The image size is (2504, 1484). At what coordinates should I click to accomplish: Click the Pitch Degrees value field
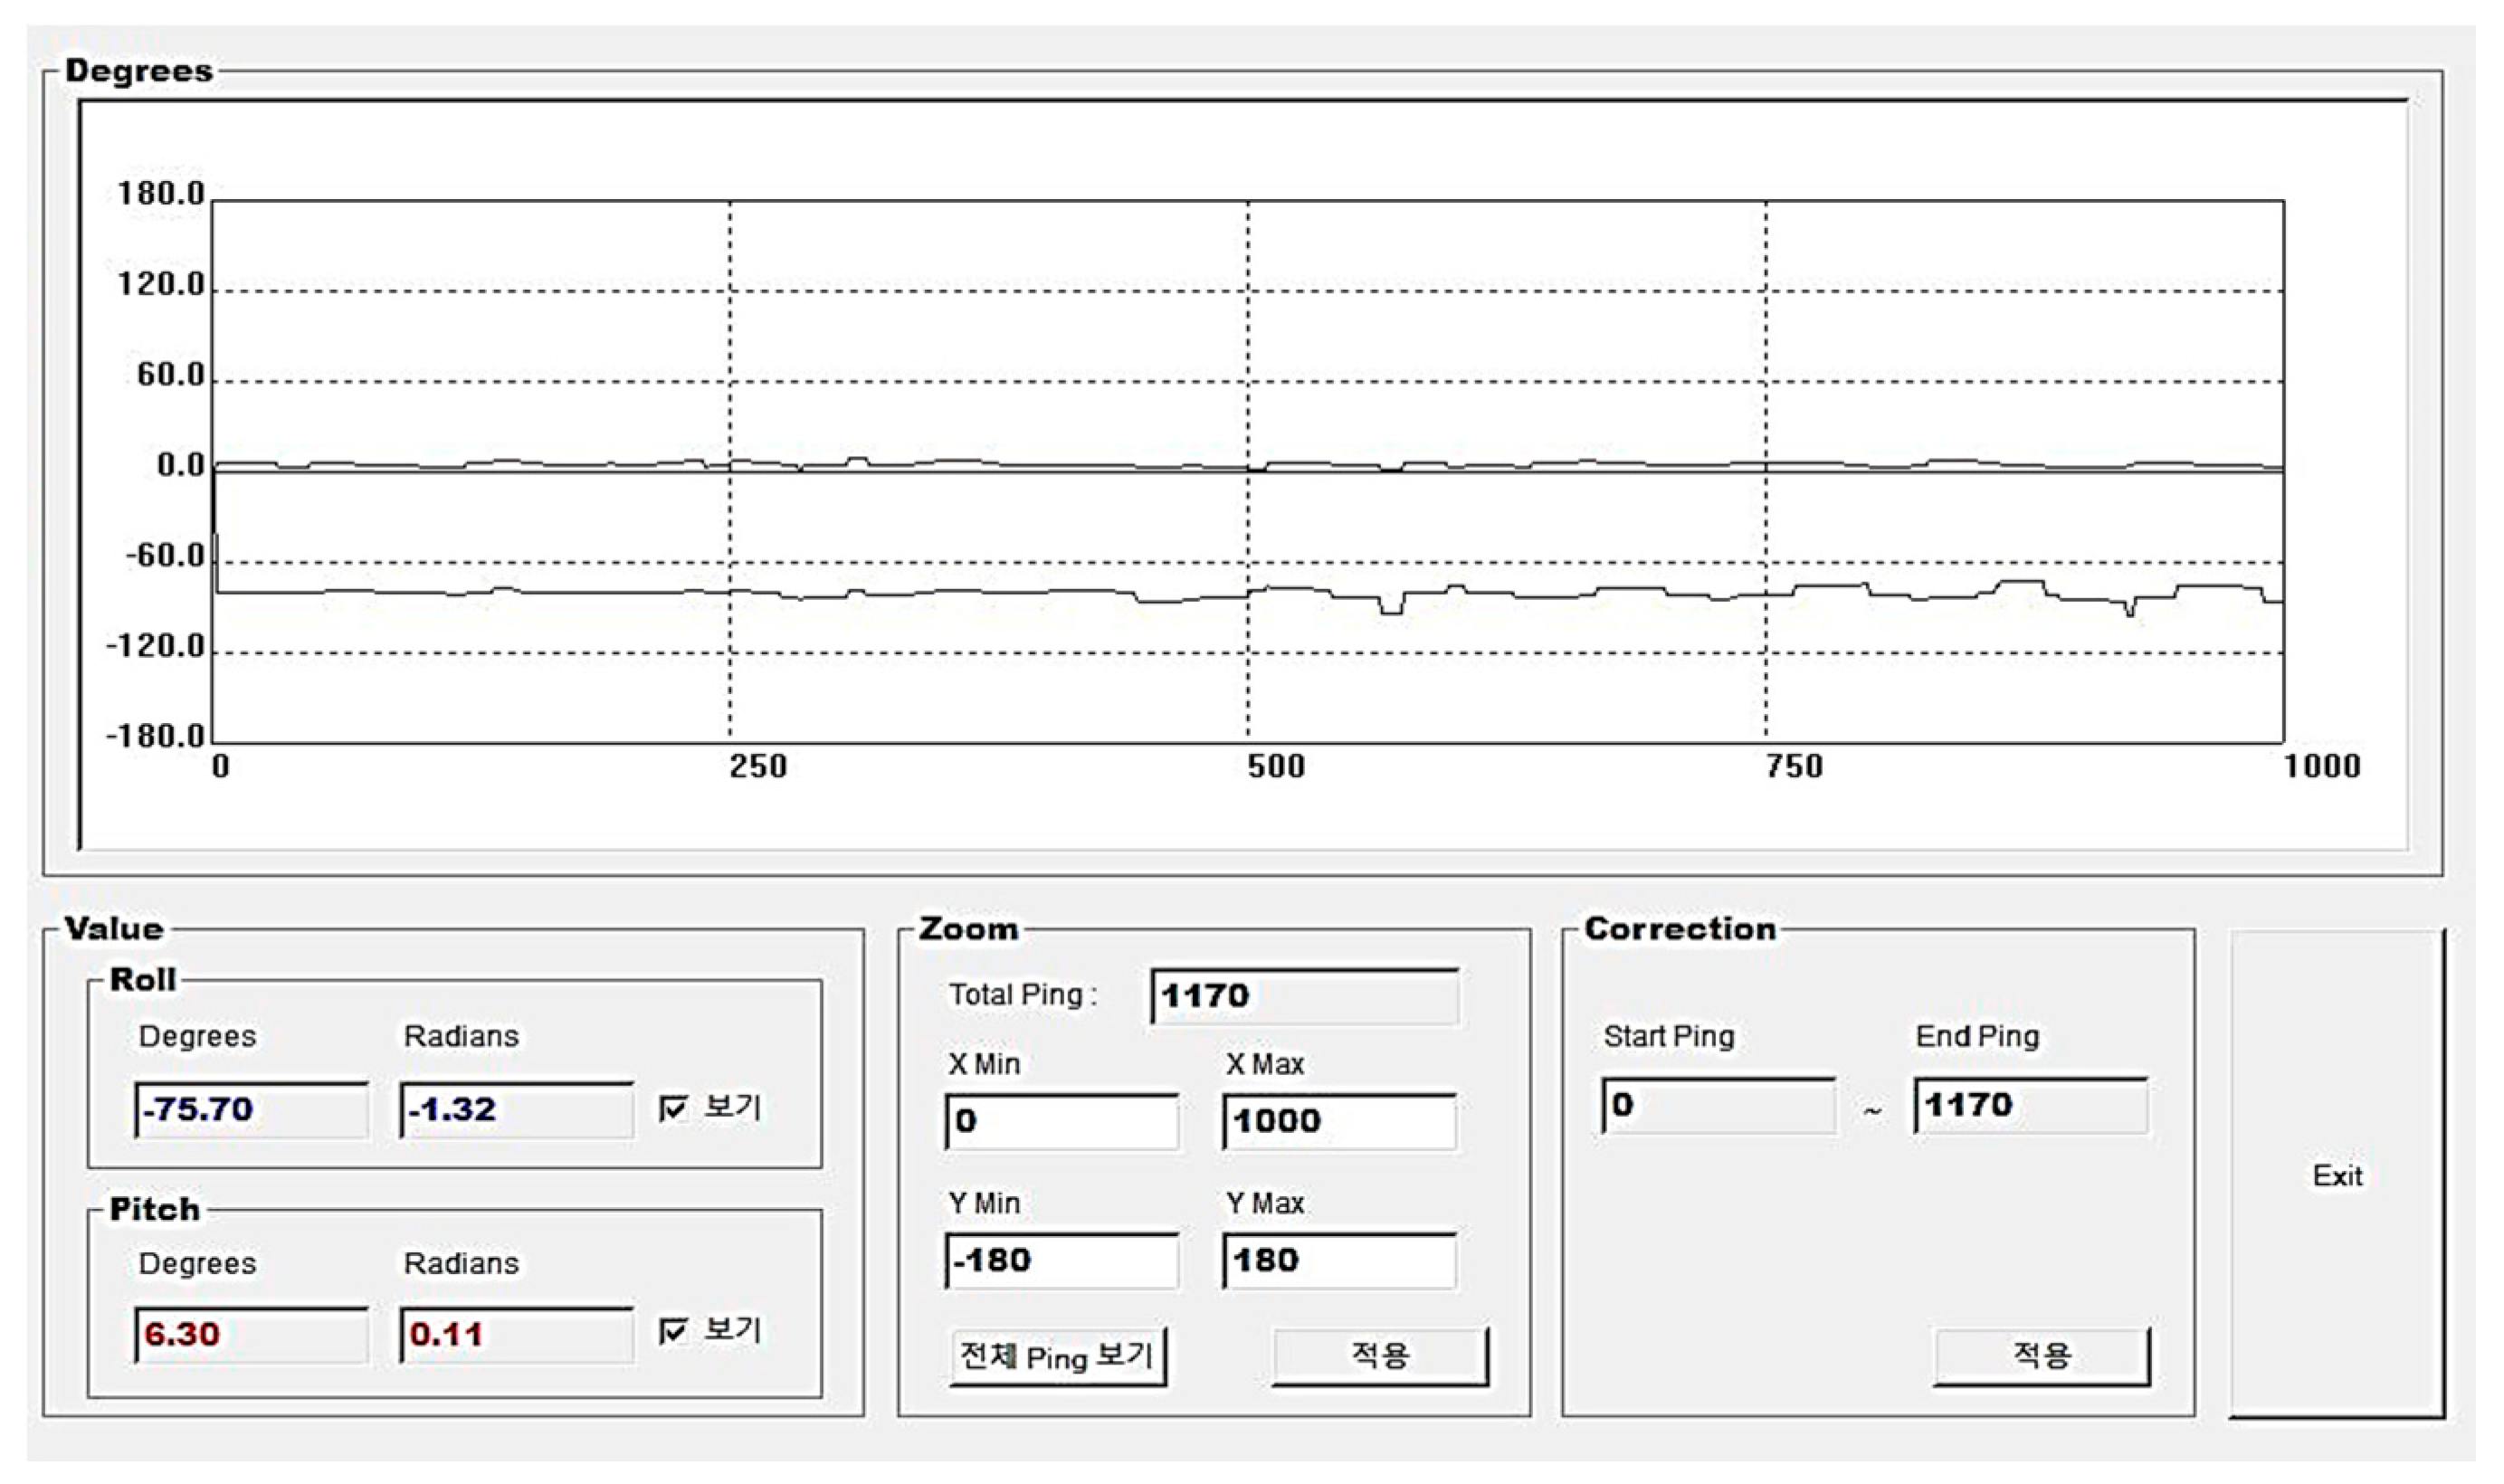tap(251, 1335)
